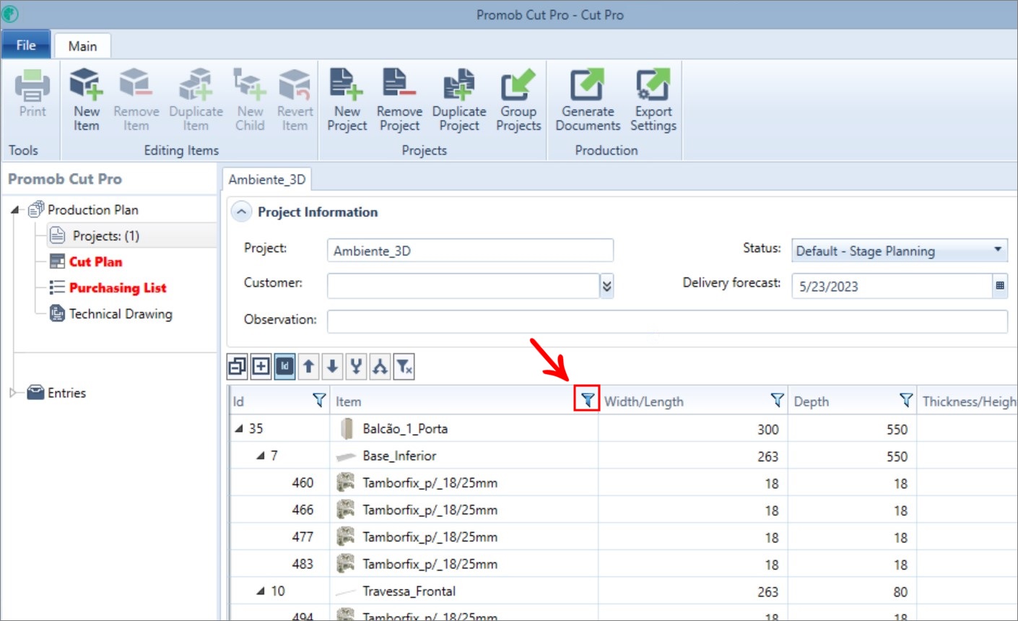Click the Delivery forecast date field
1018x621 pixels.
click(x=892, y=286)
